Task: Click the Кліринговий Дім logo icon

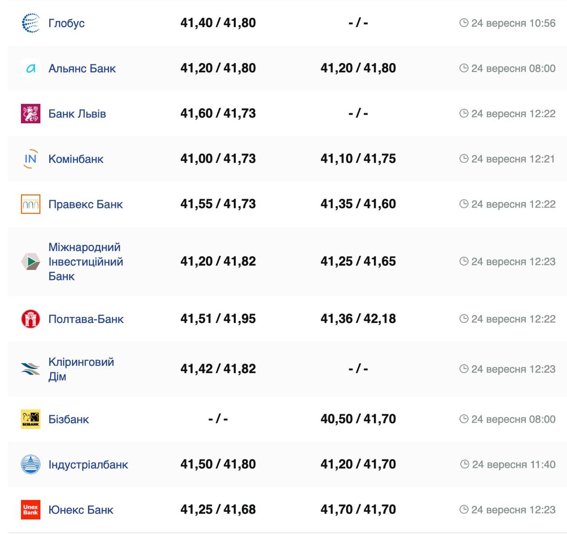Action: (x=31, y=369)
